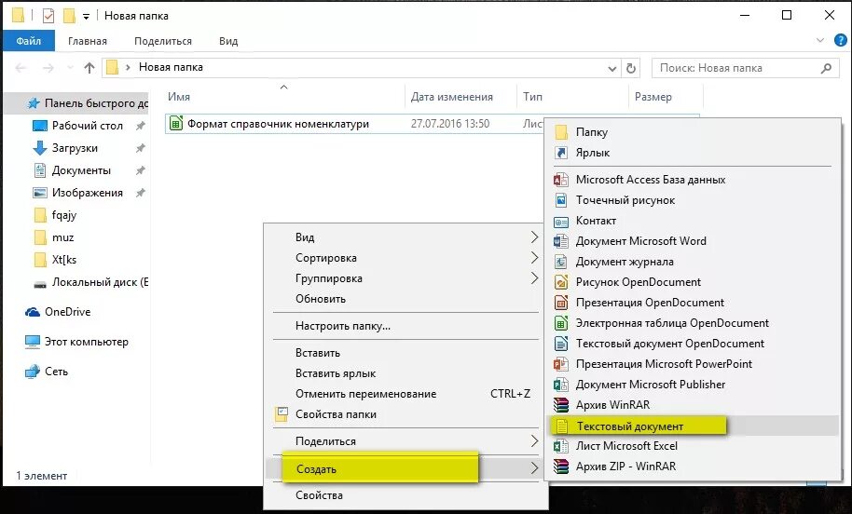
Task: Click the Excel icon beside Лист Microsoft Excel
Action: [x=561, y=446]
